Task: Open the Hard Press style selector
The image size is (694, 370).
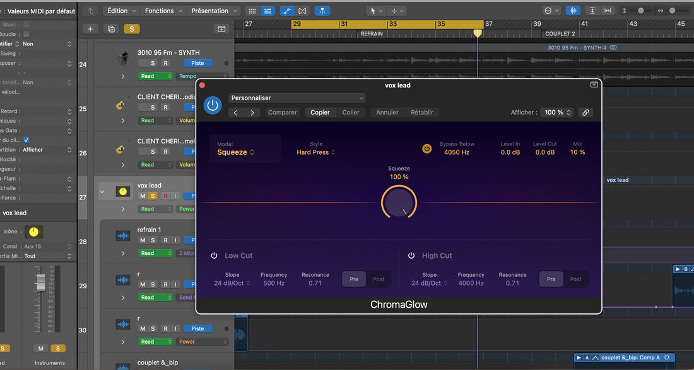Action: coord(315,152)
